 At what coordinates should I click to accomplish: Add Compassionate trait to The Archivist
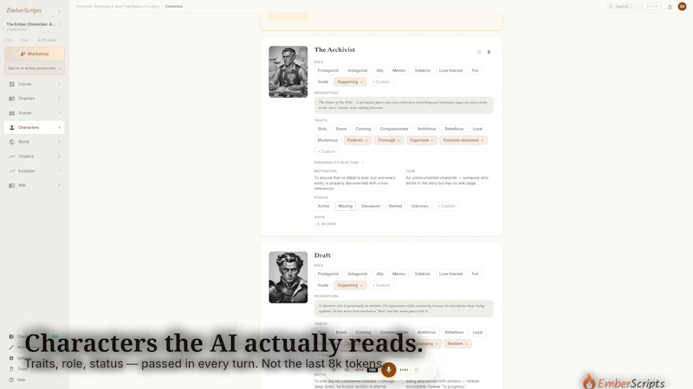point(394,129)
